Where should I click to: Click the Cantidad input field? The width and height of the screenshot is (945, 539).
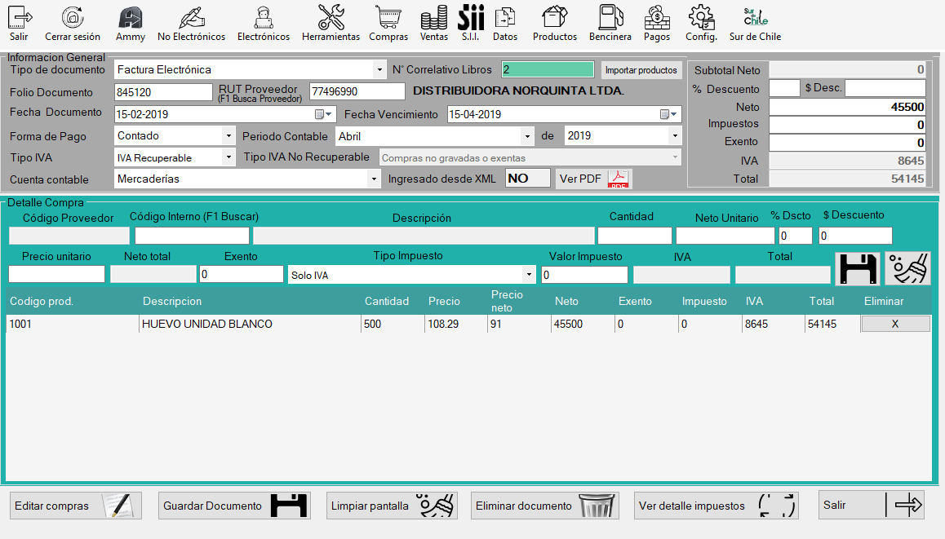[x=635, y=236]
